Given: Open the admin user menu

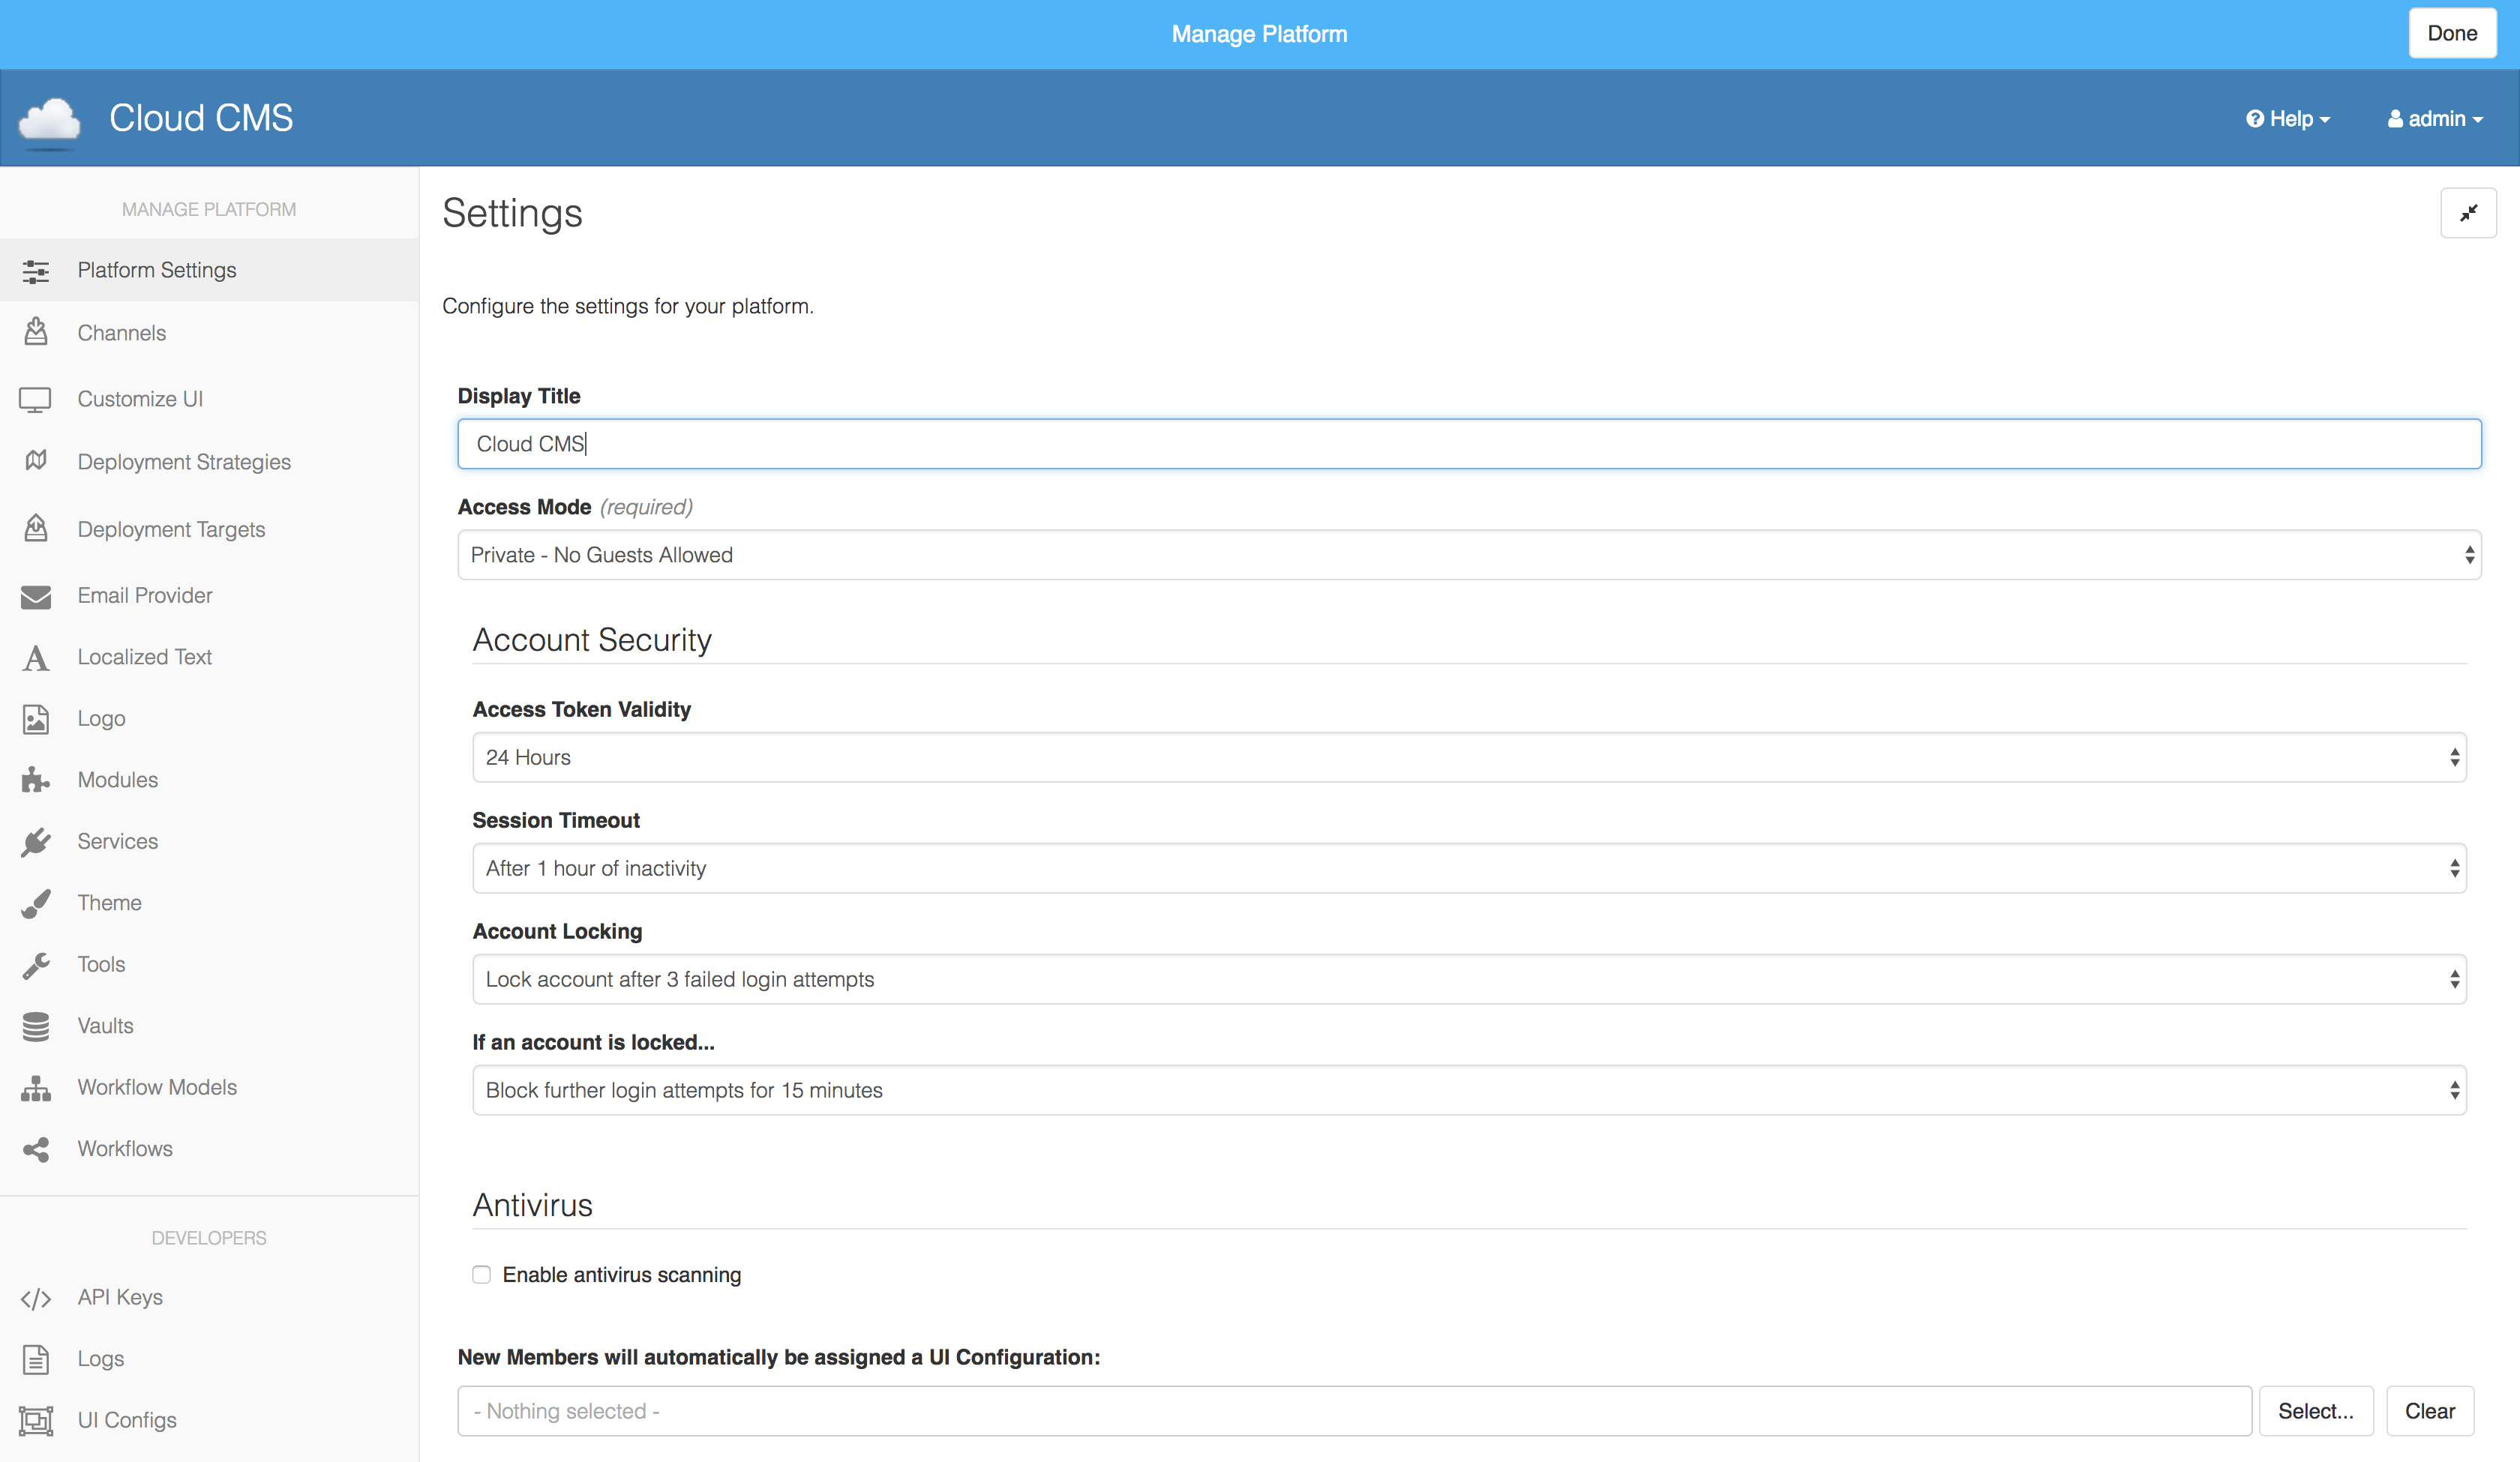Looking at the screenshot, I should click(2436, 119).
